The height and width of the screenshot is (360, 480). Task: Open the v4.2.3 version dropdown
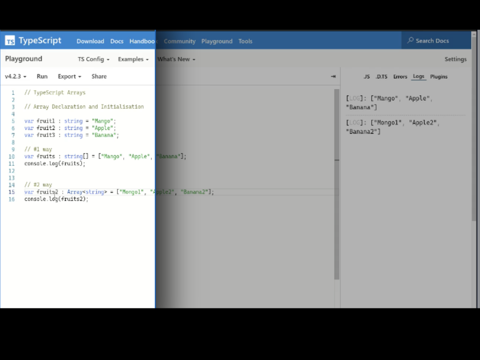15,76
